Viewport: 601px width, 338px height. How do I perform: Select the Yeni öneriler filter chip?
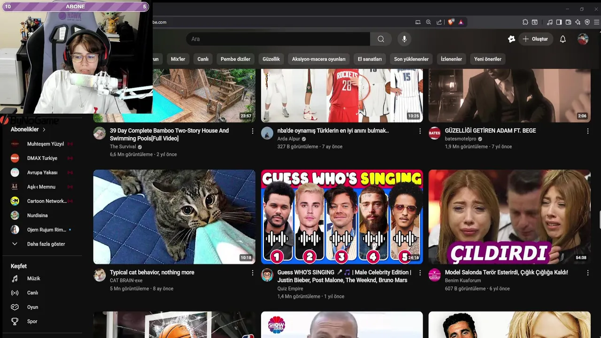[x=488, y=59]
